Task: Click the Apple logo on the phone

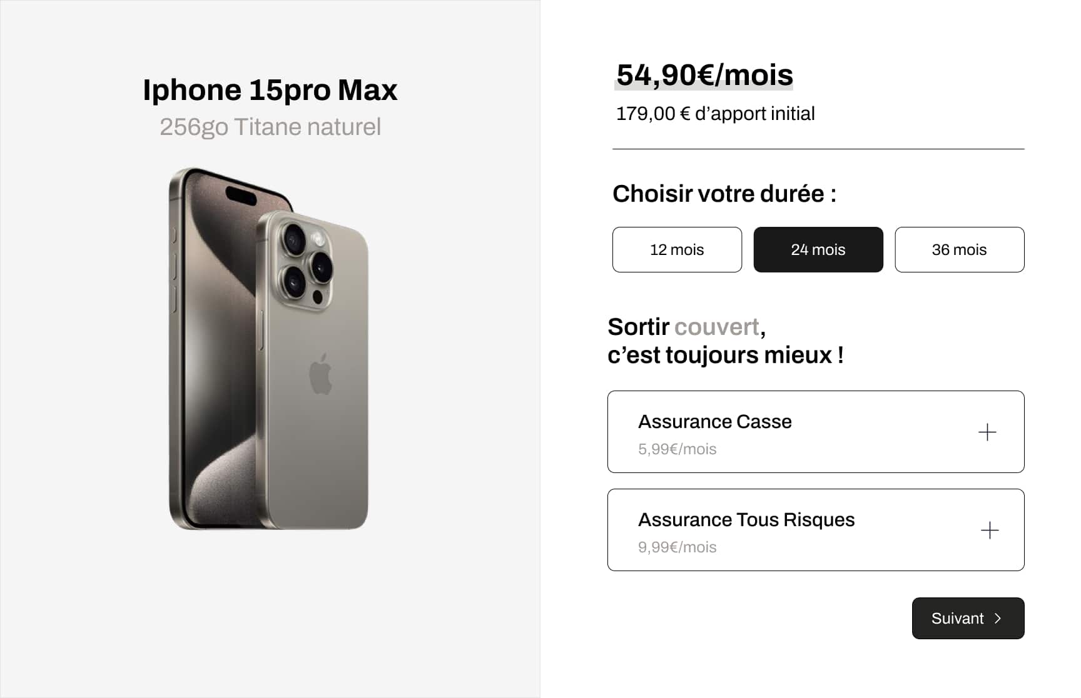Action: [321, 374]
